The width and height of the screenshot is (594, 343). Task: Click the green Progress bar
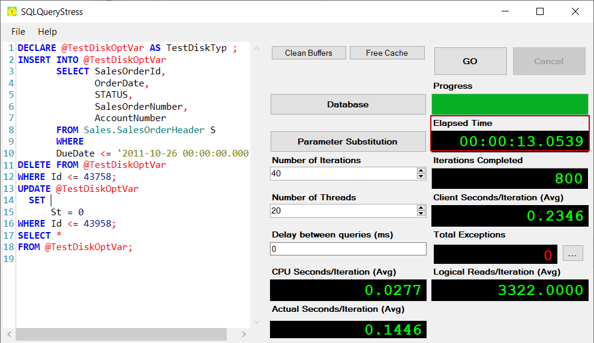tap(510, 104)
